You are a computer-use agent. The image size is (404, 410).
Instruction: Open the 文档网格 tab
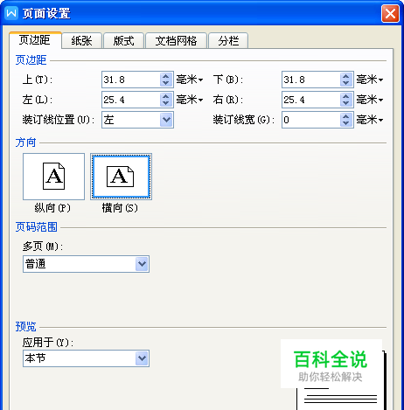(x=176, y=40)
